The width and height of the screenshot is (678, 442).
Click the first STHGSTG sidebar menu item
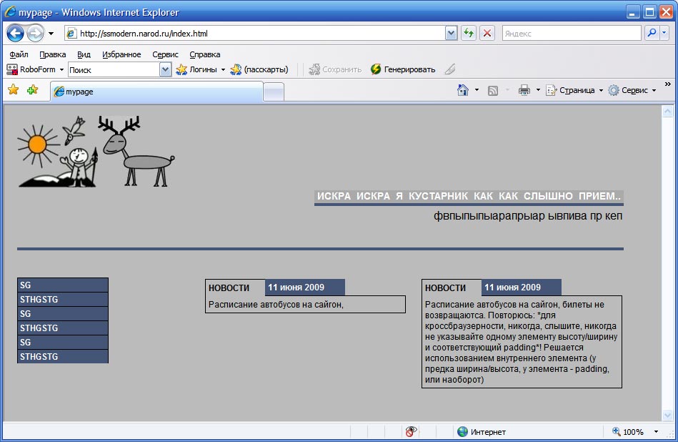pos(63,299)
